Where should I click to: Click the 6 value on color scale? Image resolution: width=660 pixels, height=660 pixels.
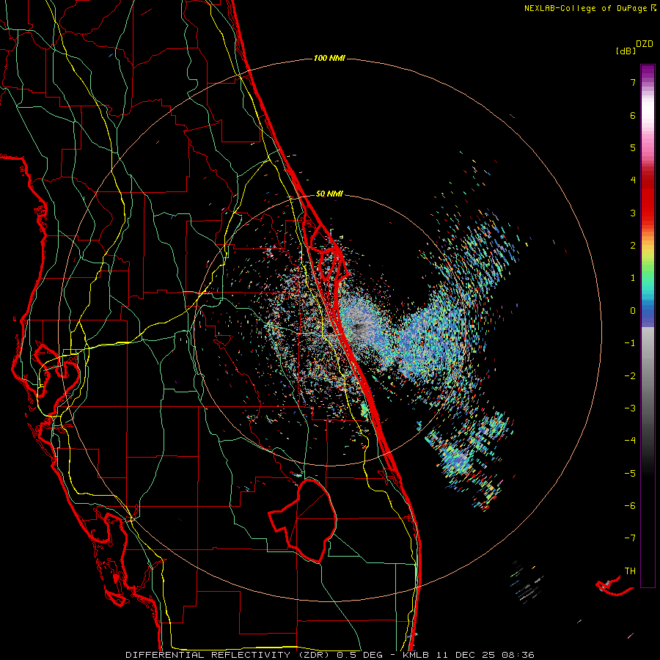point(633,115)
